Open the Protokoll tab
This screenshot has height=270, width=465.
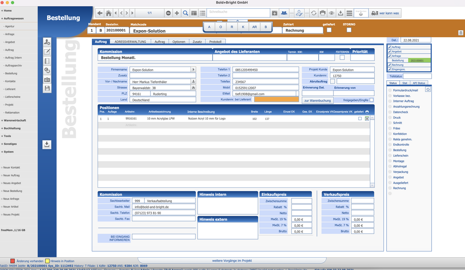tap(215, 42)
